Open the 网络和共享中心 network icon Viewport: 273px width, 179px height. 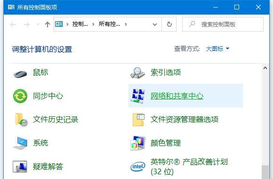(x=138, y=96)
